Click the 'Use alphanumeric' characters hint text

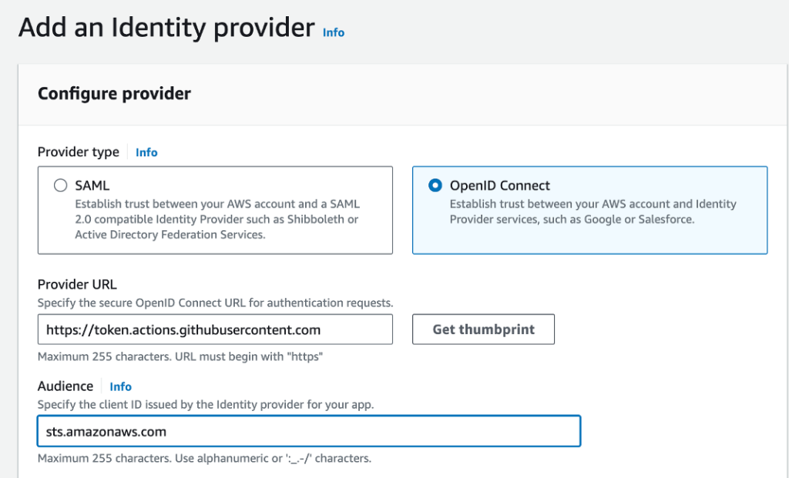click(204, 459)
